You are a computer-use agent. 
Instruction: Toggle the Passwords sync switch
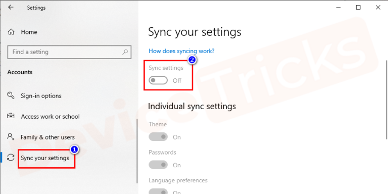158,165
